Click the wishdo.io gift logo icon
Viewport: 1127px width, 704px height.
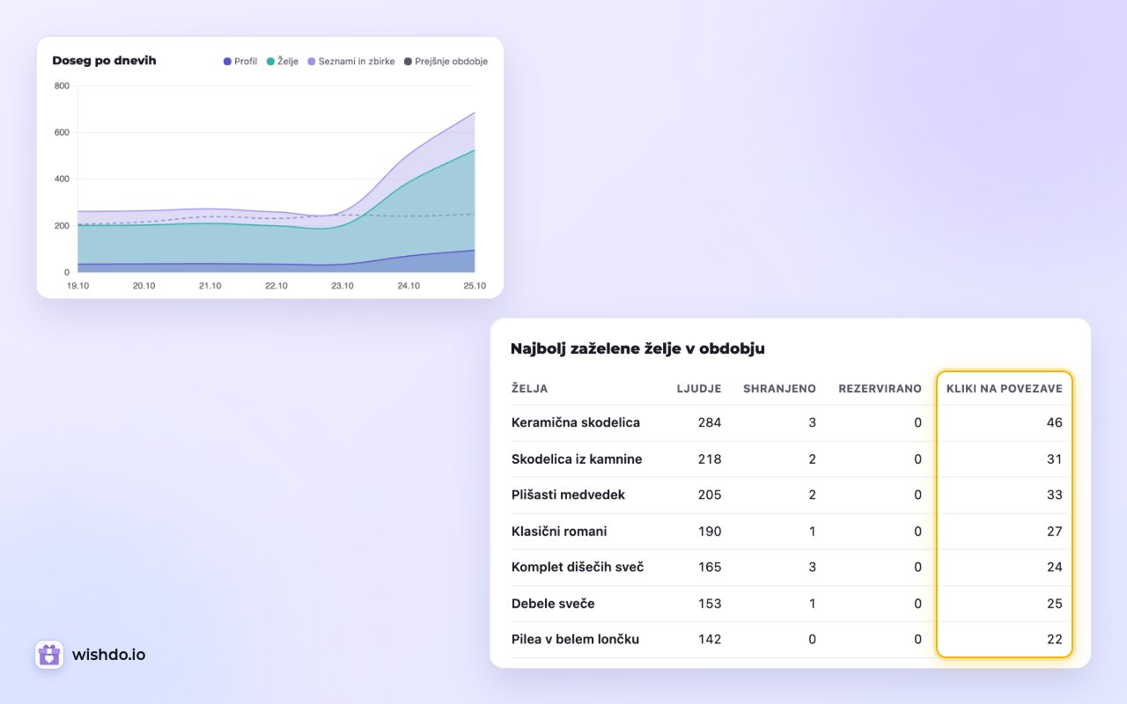coord(49,655)
